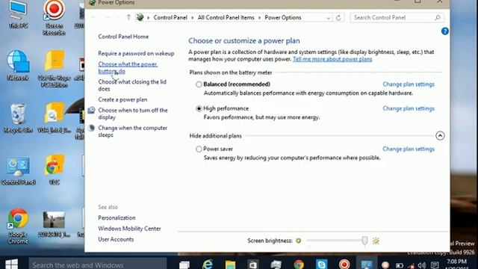This screenshot has width=478, height=269.
Task: Open Tell me more about power plans
Action: pyautogui.click(x=332, y=59)
